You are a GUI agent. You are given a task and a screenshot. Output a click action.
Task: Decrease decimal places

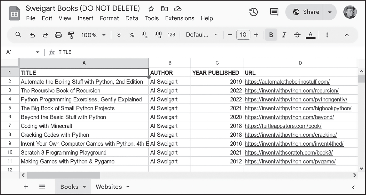145,35
